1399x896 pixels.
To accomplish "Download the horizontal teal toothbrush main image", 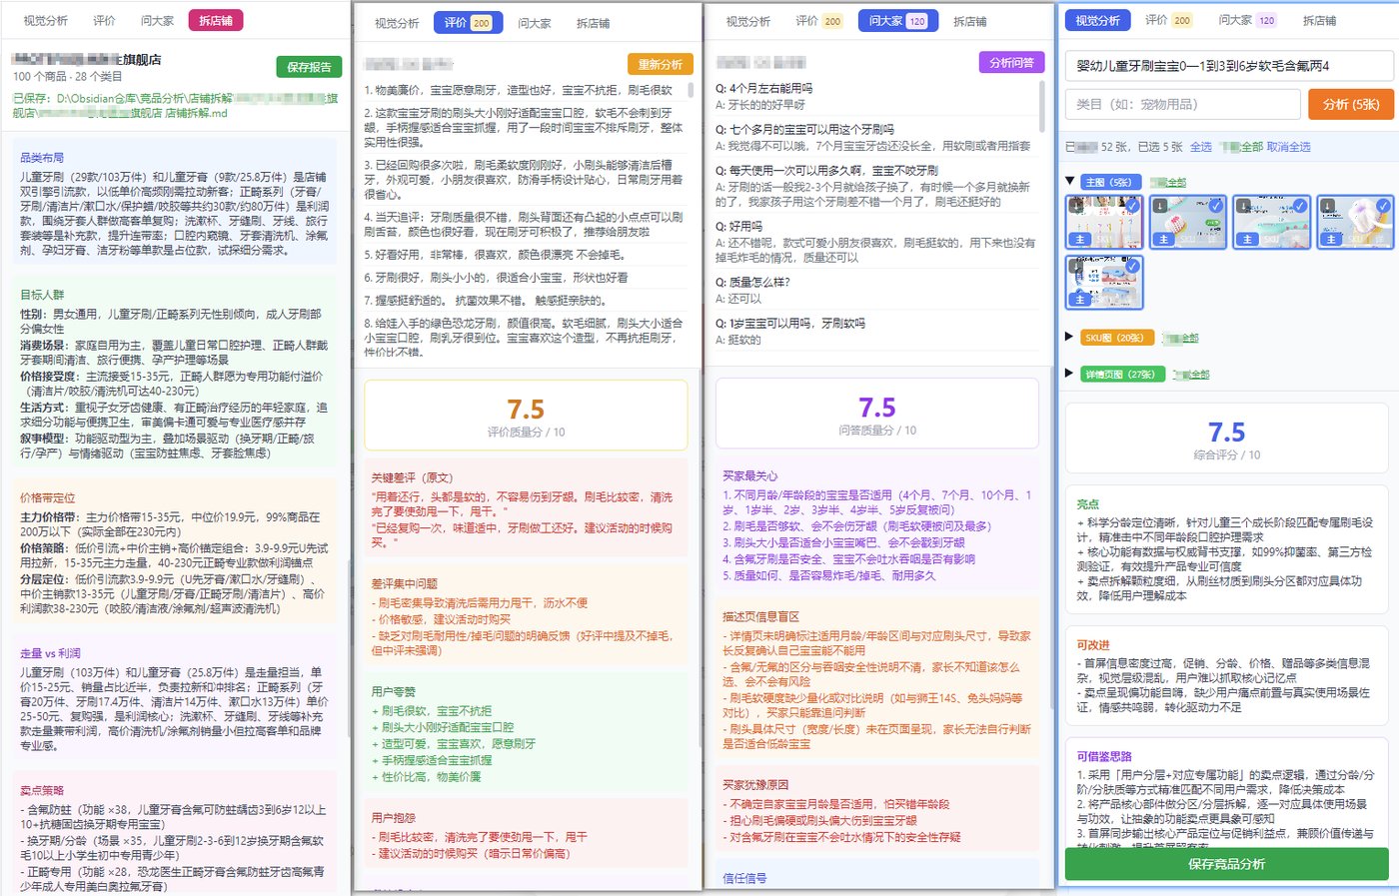I will tap(1244, 205).
